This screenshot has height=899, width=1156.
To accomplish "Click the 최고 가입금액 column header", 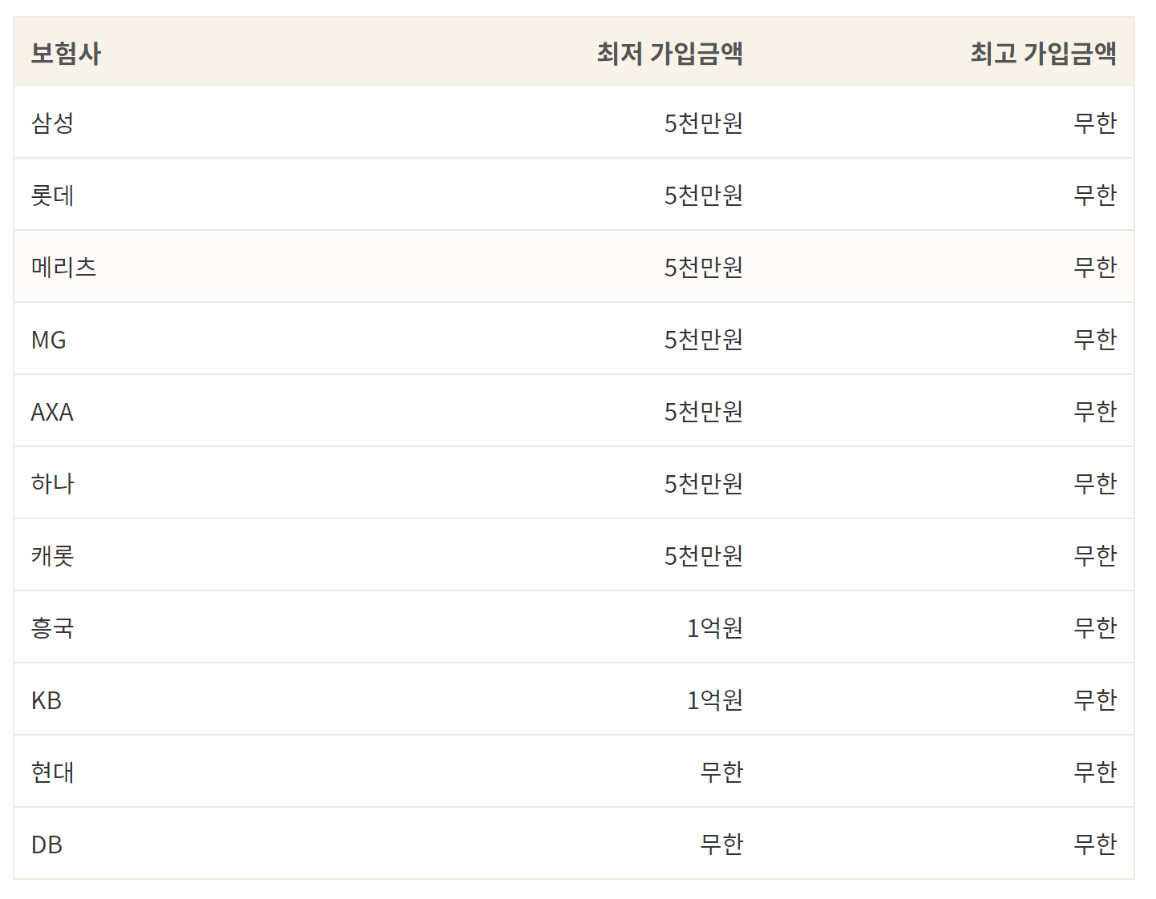I will [1043, 53].
